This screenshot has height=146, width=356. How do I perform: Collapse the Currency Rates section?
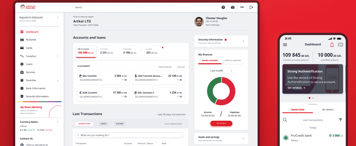coord(58,122)
